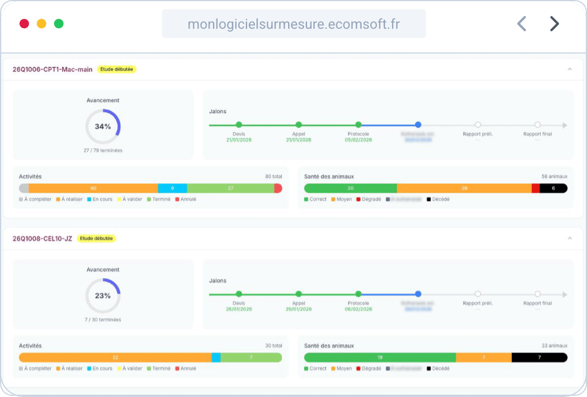Select the Rapport préli. milestone in second study
Viewport: 587px width, 397px height.
click(478, 294)
